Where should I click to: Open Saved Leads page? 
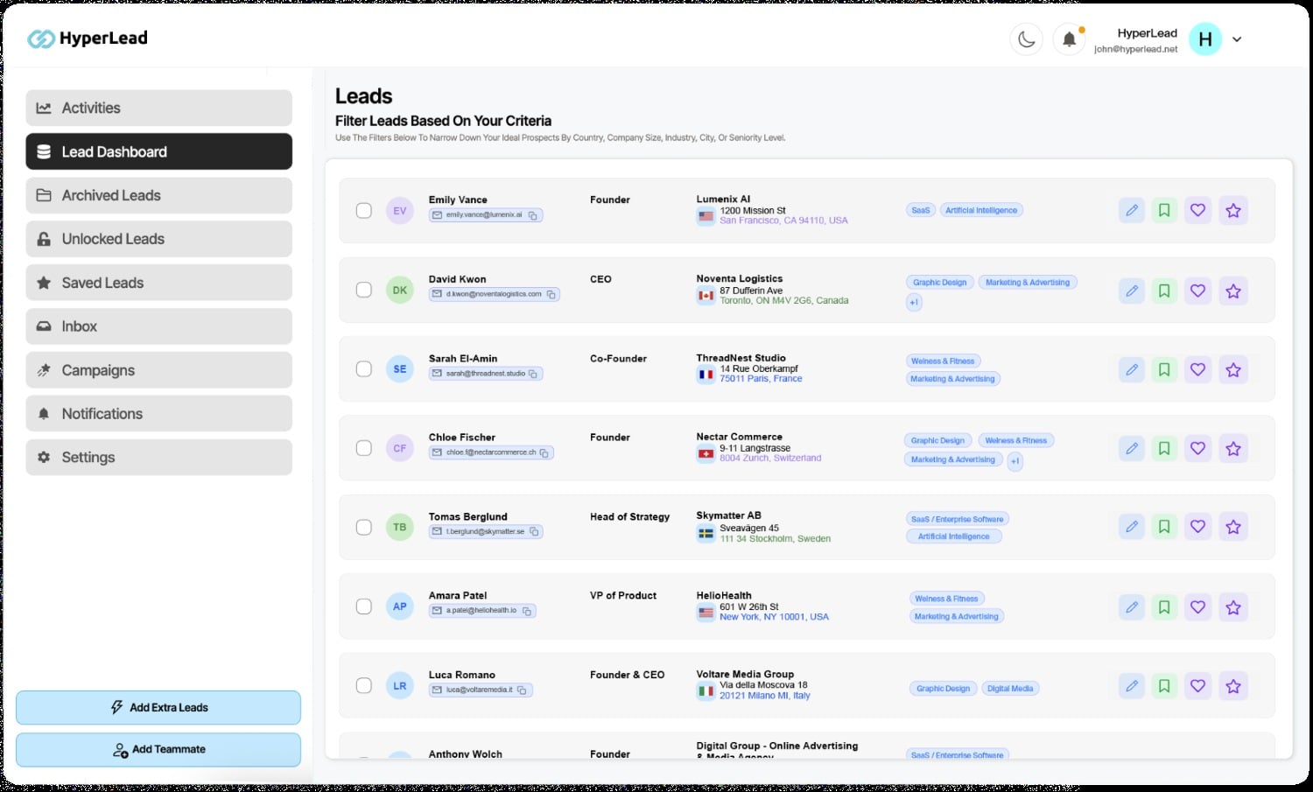[x=159, y=283]
